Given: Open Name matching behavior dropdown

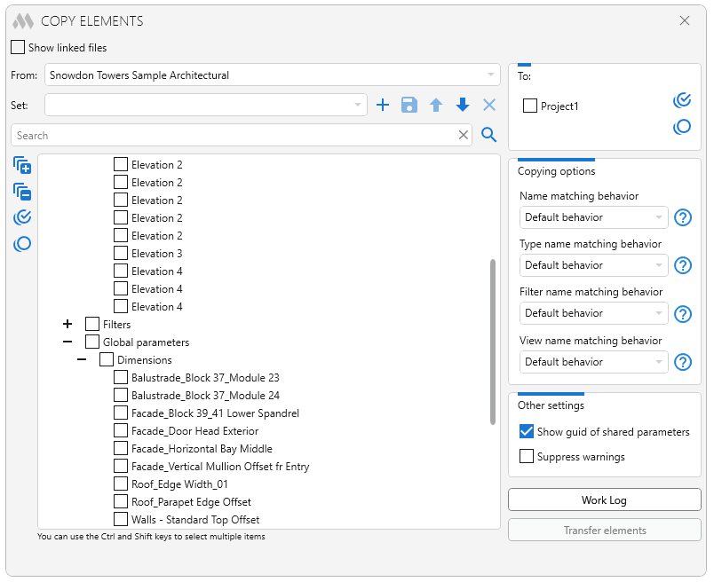Looking at the screenshot, I should click(x=594, y=217).
